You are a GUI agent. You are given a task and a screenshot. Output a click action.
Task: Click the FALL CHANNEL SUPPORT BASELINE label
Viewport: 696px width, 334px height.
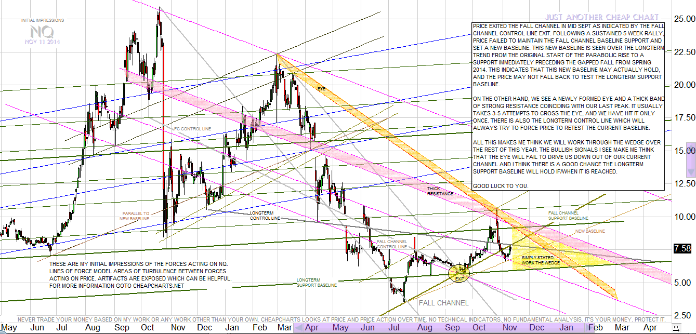coord(568,216)
